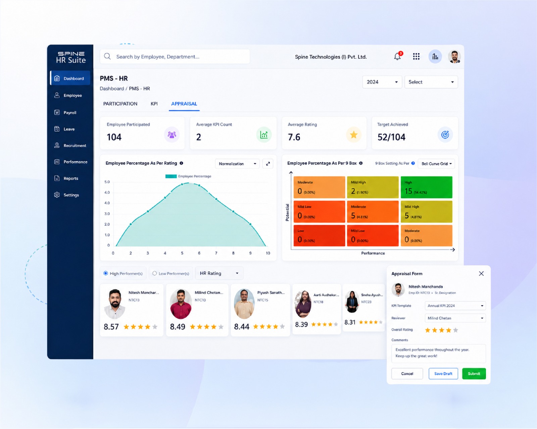Screen dimensions: 537x429
Task: Click the Cancel button
Action: 407,374
